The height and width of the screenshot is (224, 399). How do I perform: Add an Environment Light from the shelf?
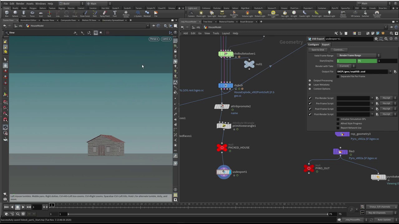point(273,14)
